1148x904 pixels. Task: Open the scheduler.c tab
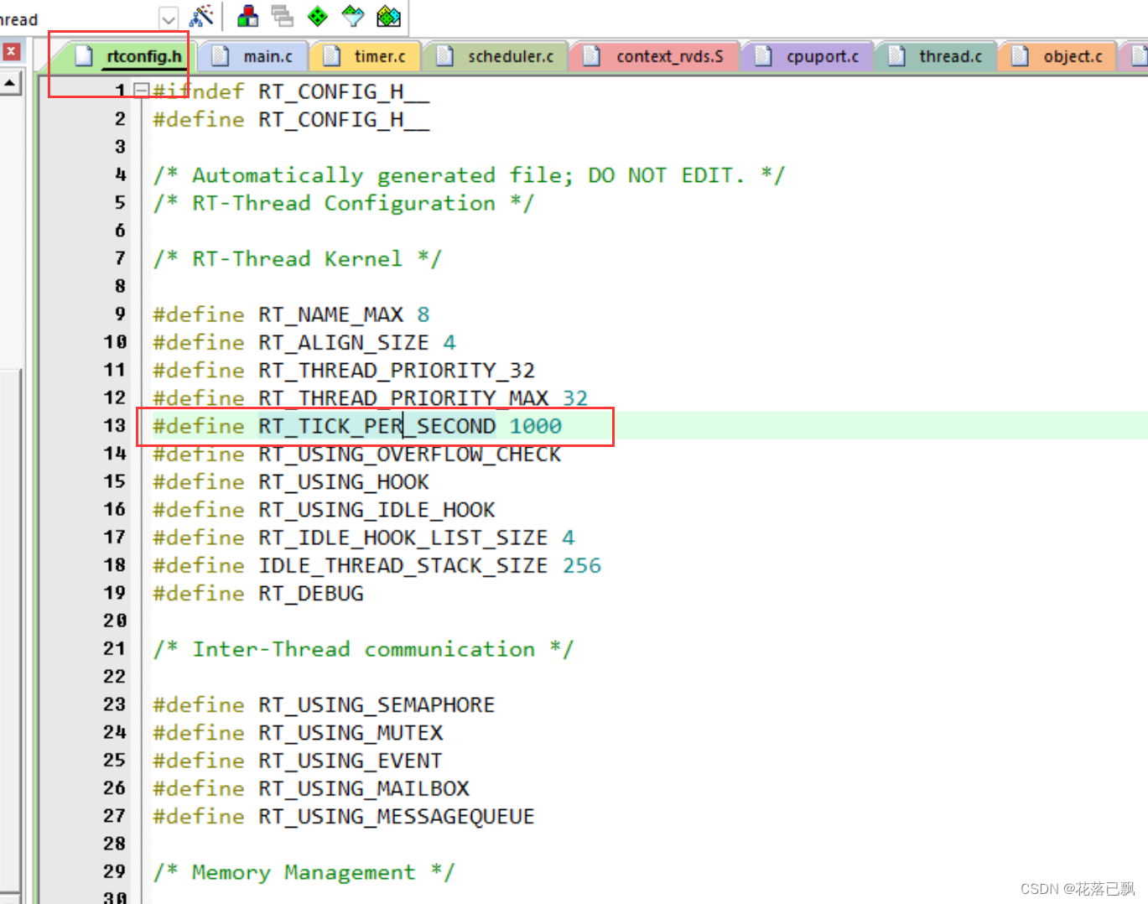click(495, 56)
